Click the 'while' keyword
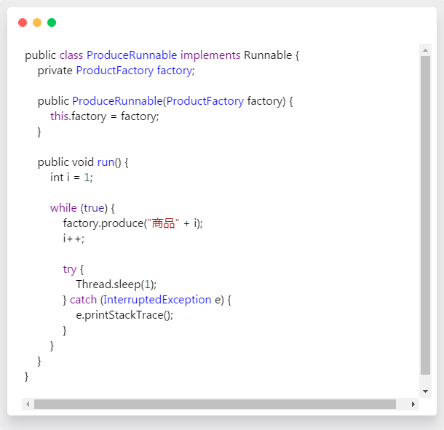The width and height of the screenshot is (444, 430). coord(63,208)
